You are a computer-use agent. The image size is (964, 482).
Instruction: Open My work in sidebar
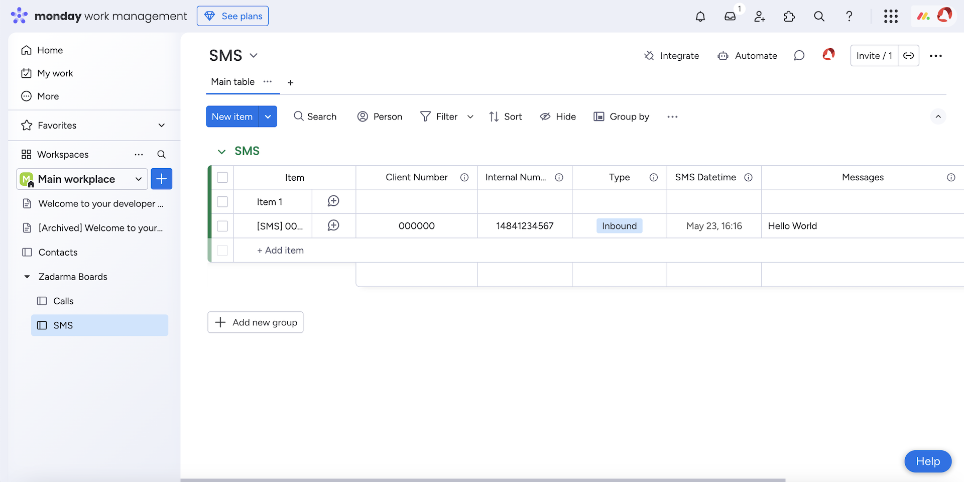(x=48, y=73)
